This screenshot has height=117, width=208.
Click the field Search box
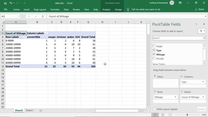[x=178, y=38]
